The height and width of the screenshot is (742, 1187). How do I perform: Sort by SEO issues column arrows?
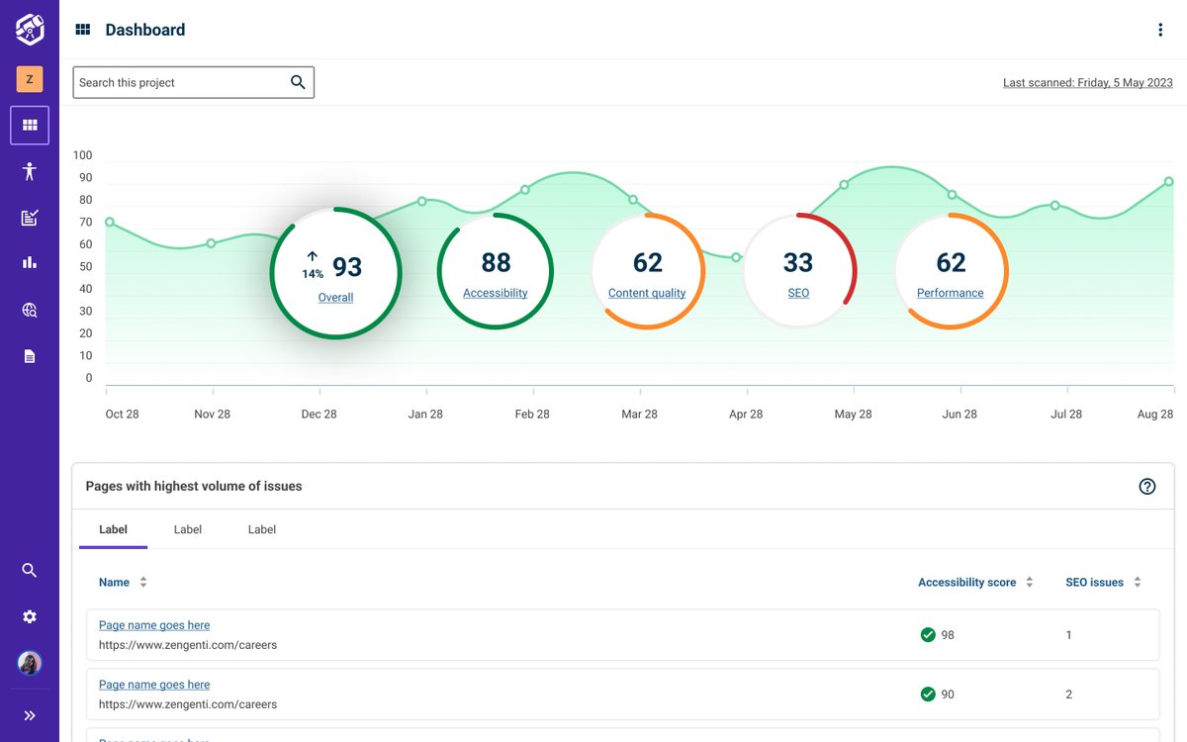pyautogui.click(x=1138, y=582)
